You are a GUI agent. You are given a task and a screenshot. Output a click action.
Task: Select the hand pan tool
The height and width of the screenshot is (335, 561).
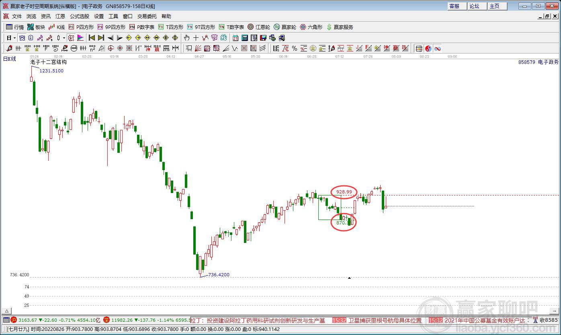(186, 38)
